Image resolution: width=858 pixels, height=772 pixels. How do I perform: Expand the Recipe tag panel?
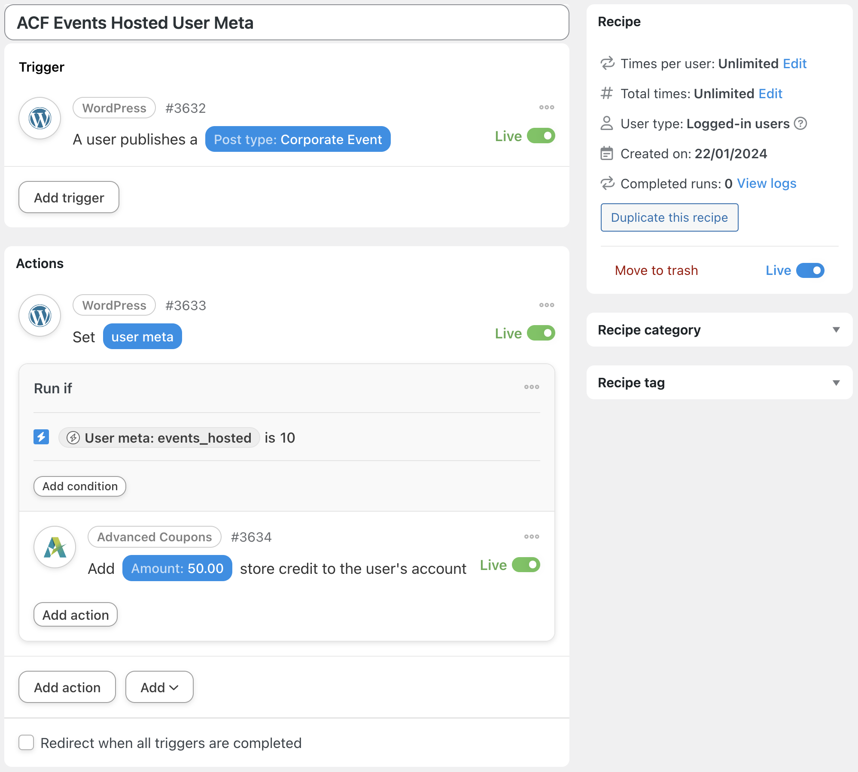(x=836, y=383)
